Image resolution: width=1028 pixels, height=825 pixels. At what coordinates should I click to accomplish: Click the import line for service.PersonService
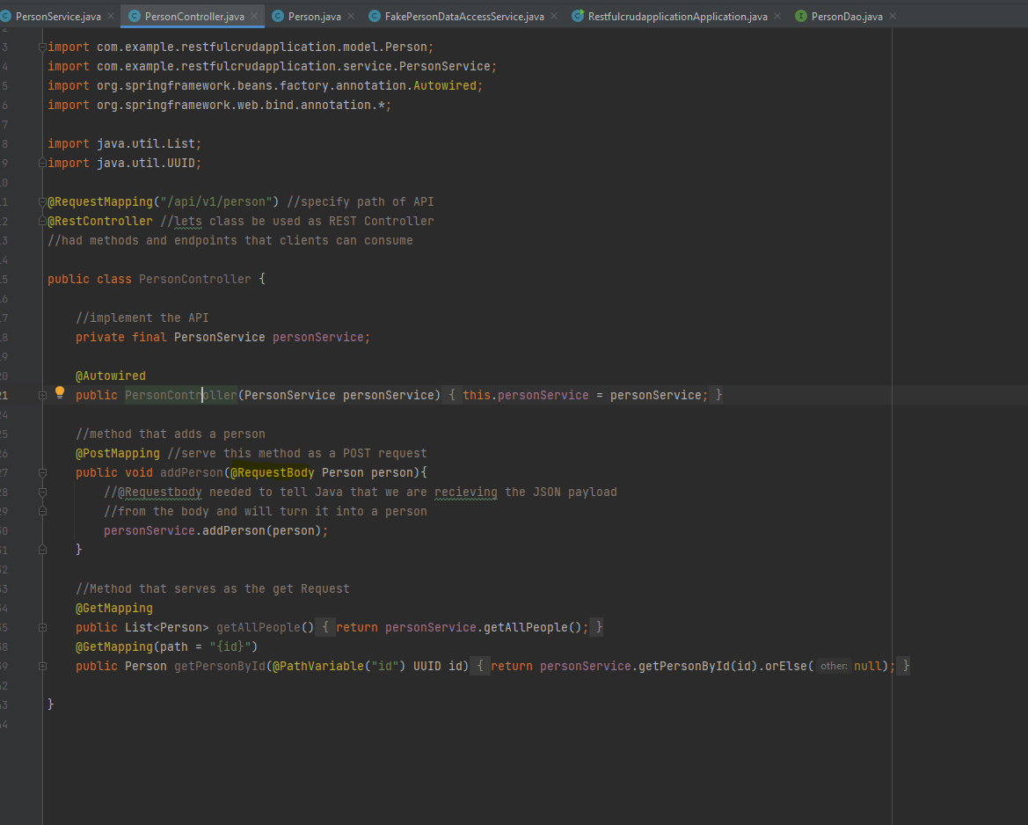coord(272,66)
